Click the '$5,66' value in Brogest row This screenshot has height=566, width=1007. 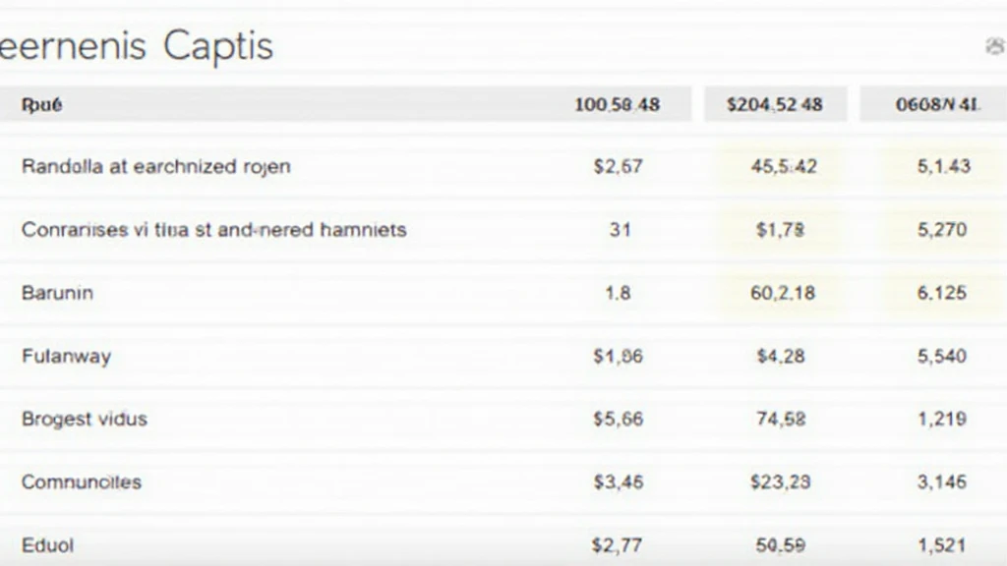point(619,418)
